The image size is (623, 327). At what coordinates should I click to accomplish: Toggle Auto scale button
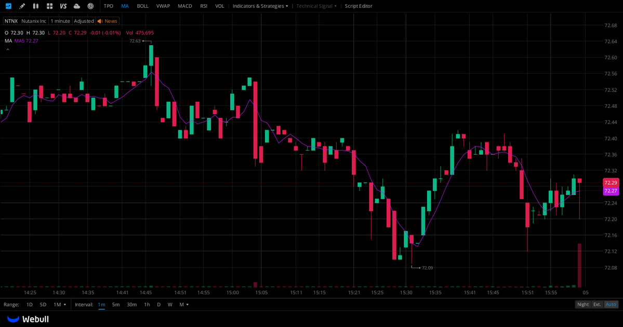[611, 304]
